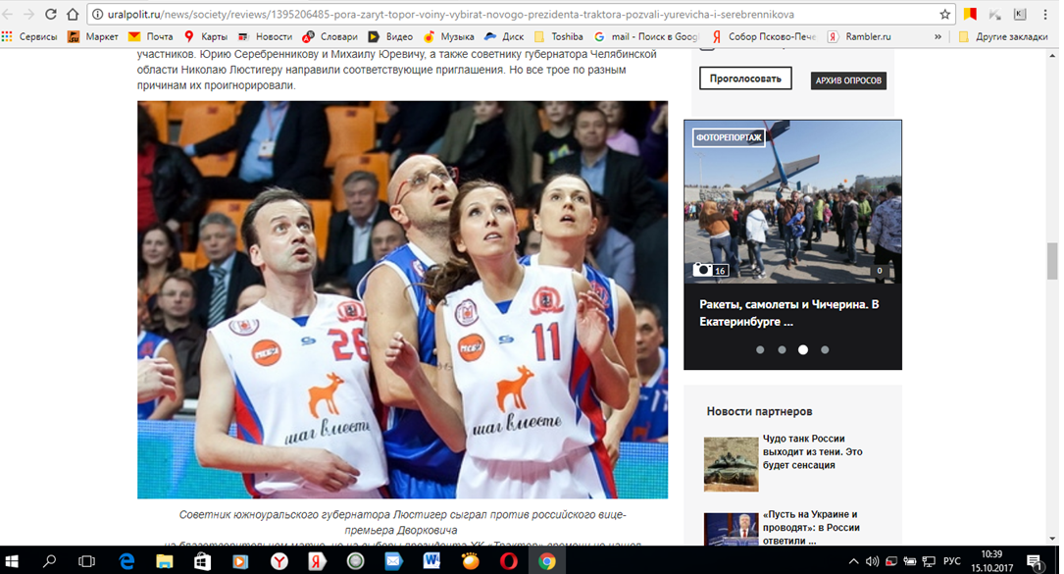Click the Новости партнеров heading

[759, 412]
